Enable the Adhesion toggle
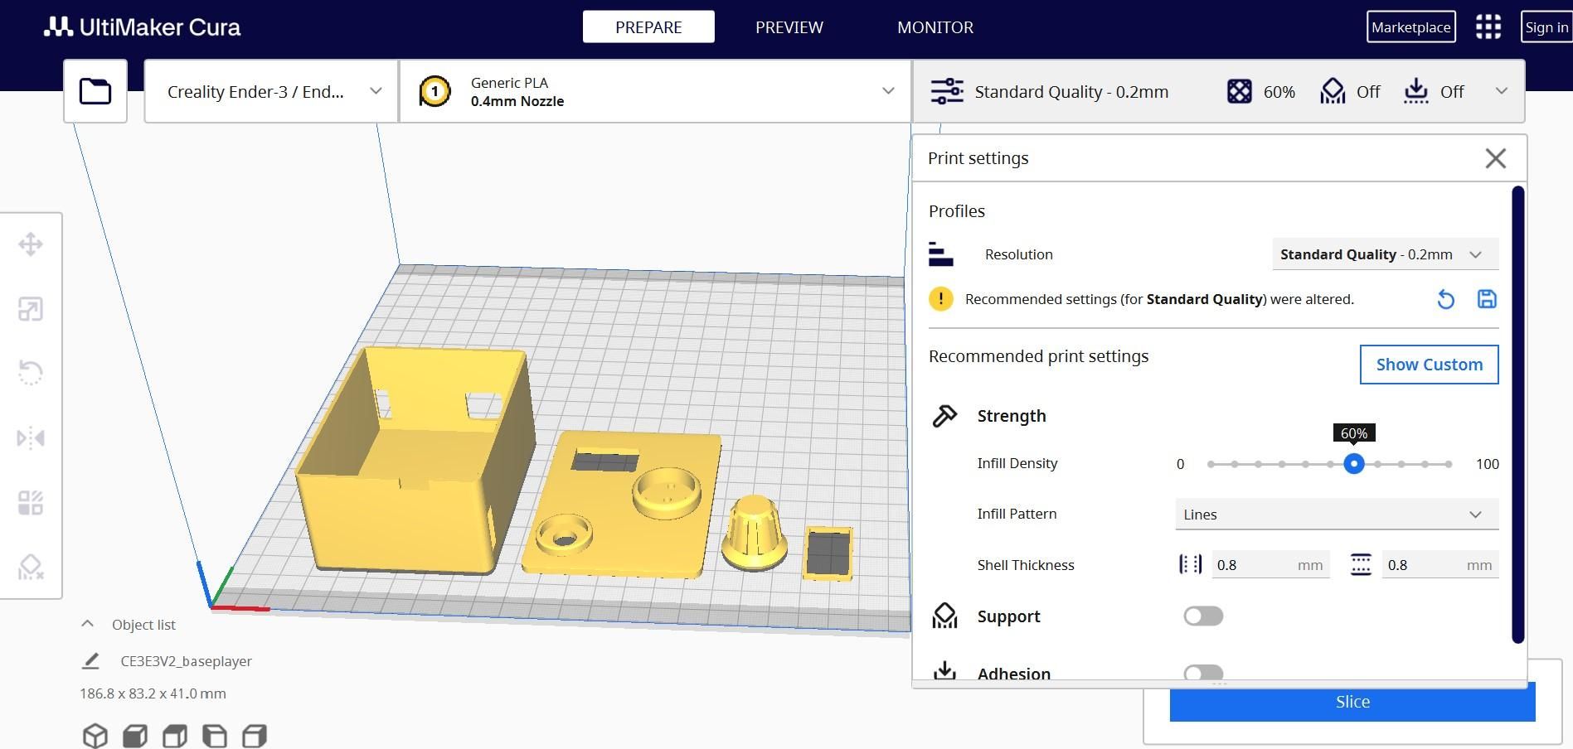The width and height of the screenshot is (1573, 749). click(x=1203, y=674)
